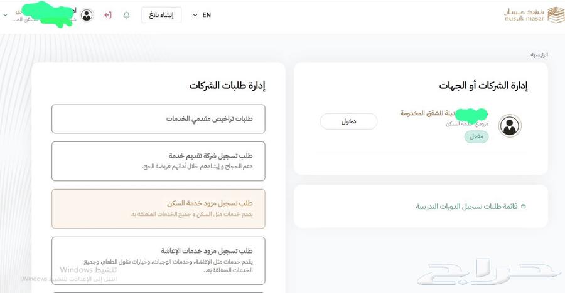Open طلب تسجيل مزود خدمات الإعاشة

coord(158,260)
